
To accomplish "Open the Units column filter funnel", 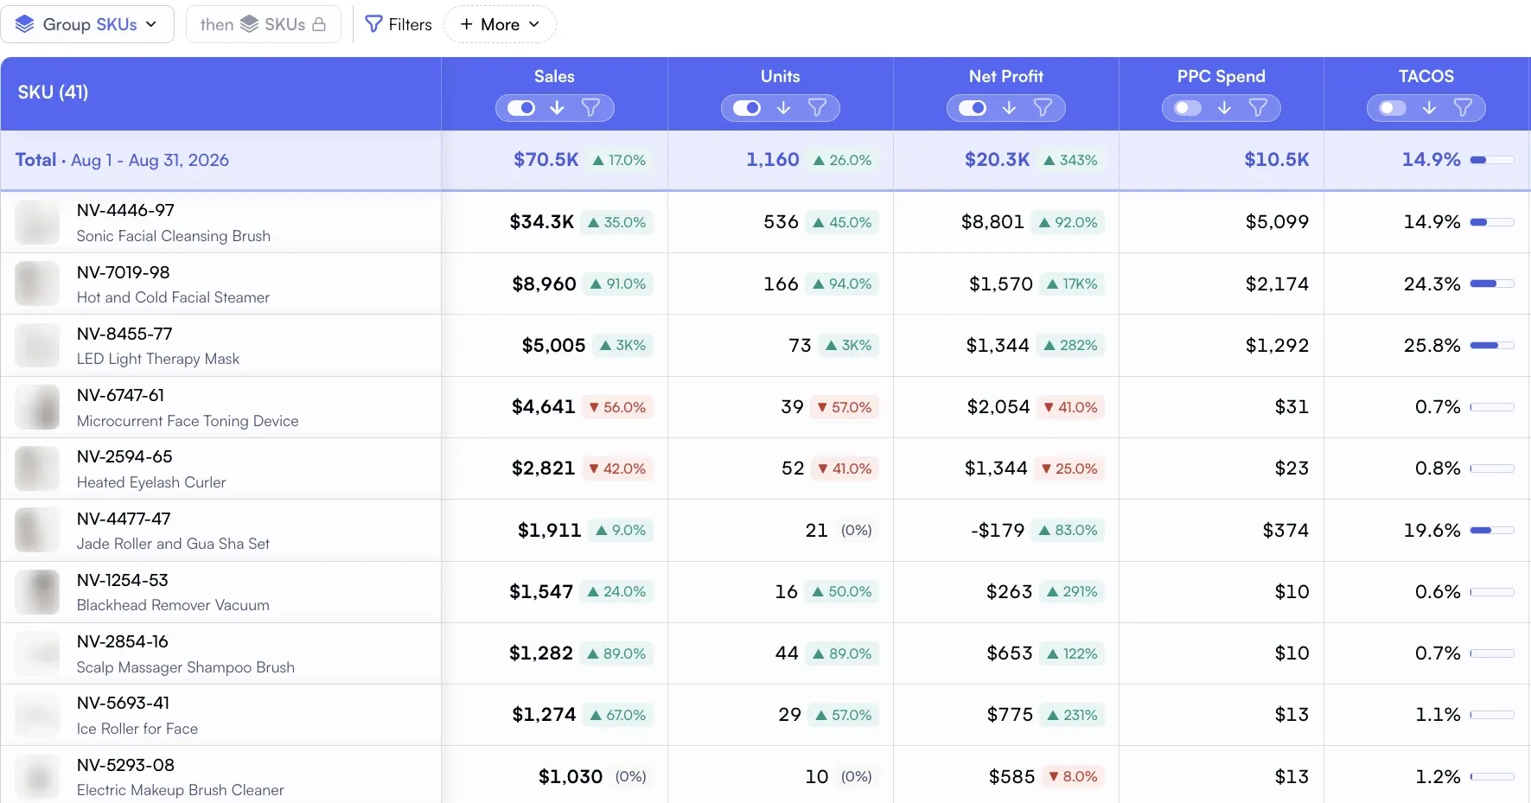I will coord(817,108).
